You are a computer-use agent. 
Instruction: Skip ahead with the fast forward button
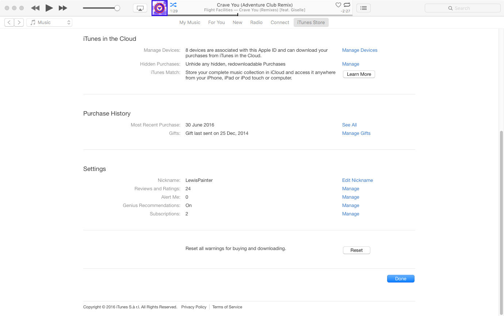pos(63,8)
